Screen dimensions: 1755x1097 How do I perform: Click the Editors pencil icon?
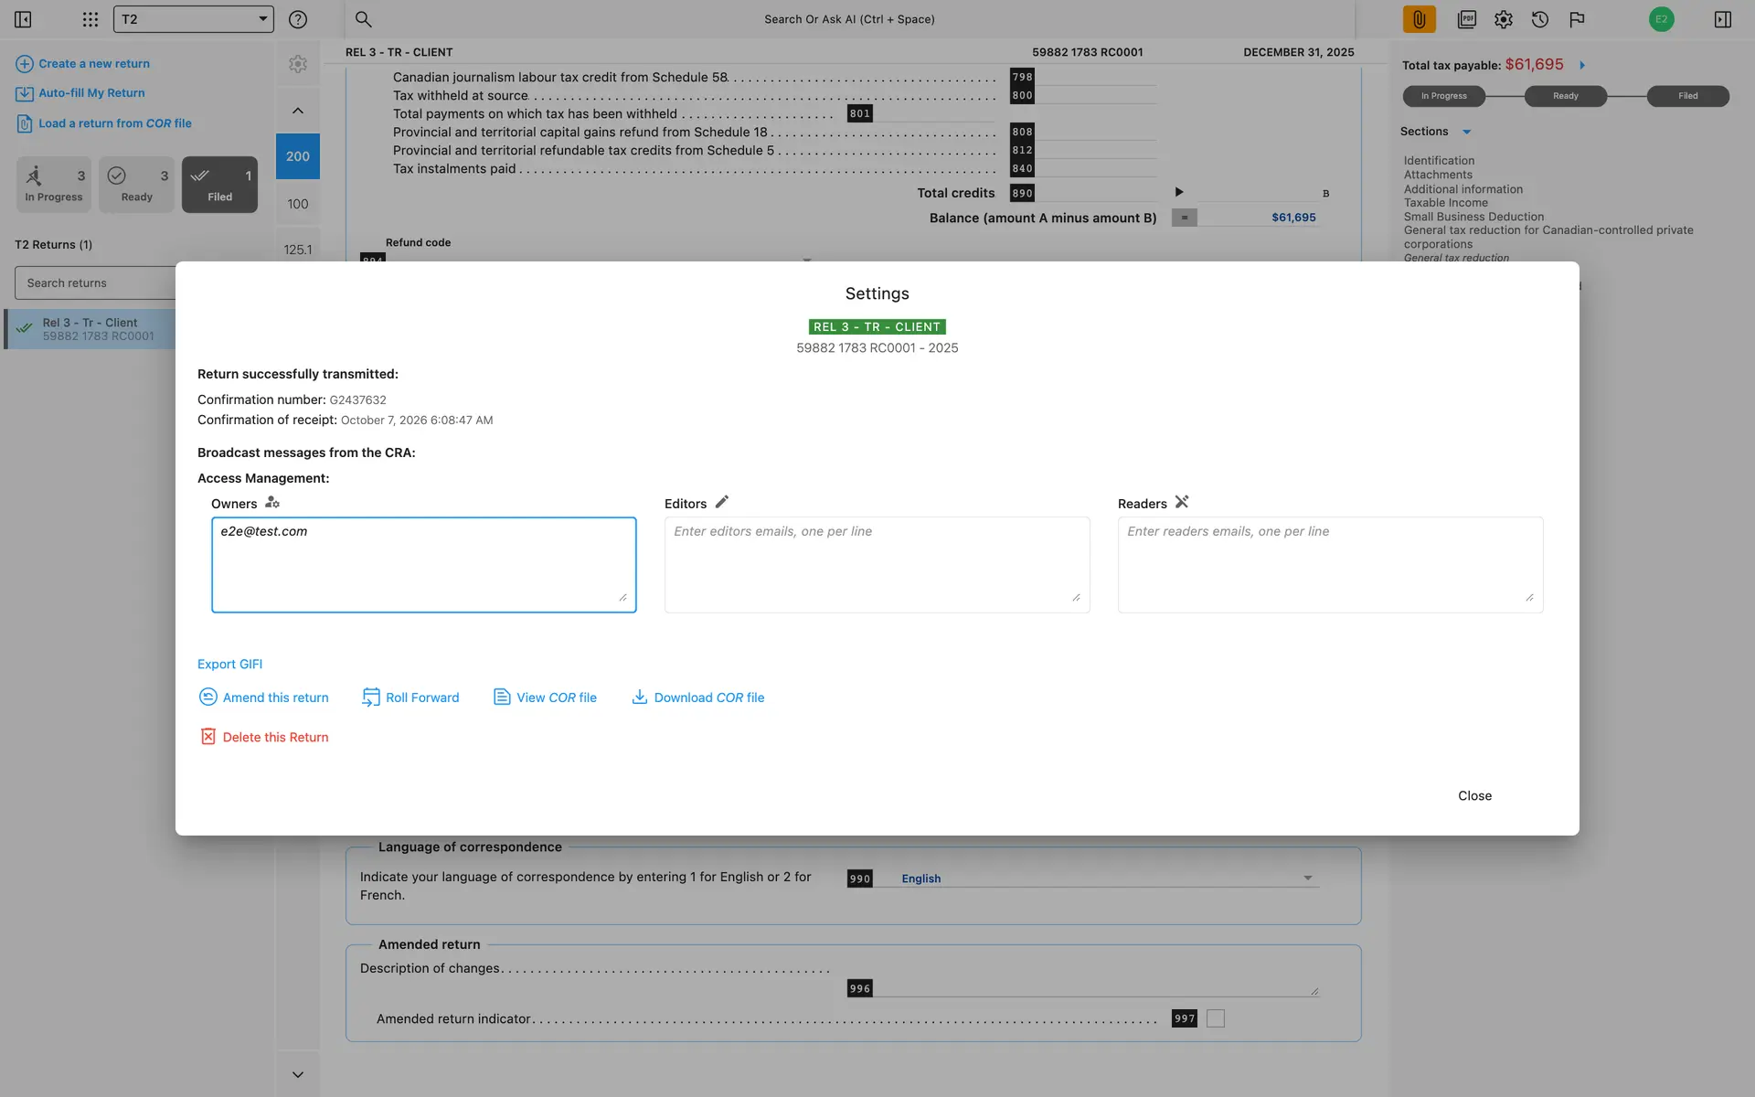(722, 502)
